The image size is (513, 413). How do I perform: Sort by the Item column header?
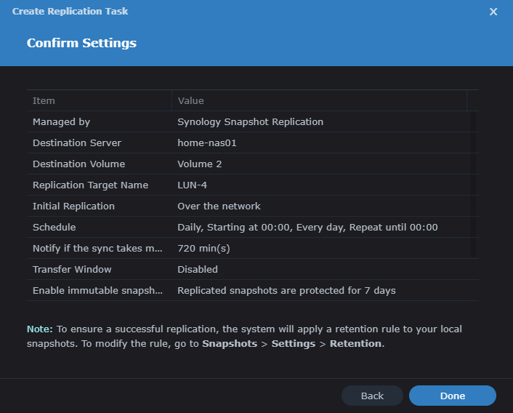[x=44, y=100]
